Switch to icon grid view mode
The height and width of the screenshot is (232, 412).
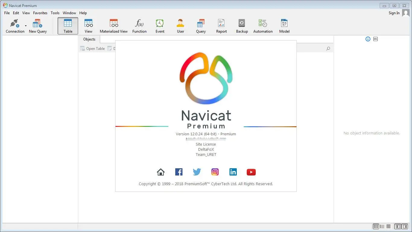[376, 227]
